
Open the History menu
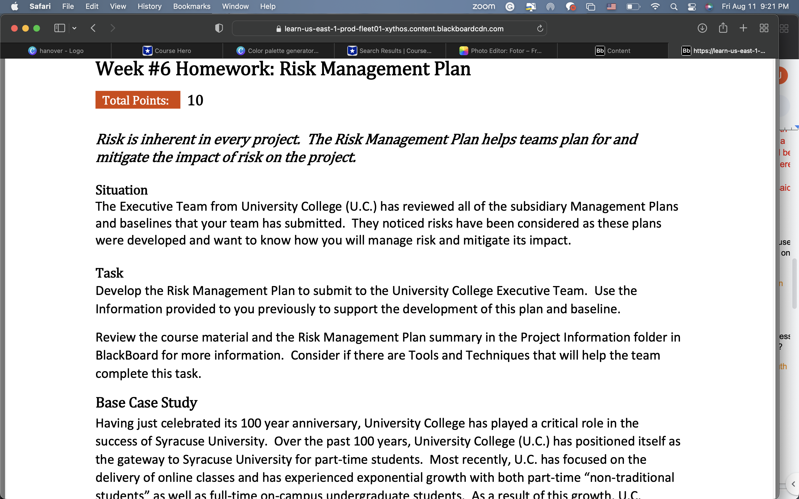click(149, 6)
